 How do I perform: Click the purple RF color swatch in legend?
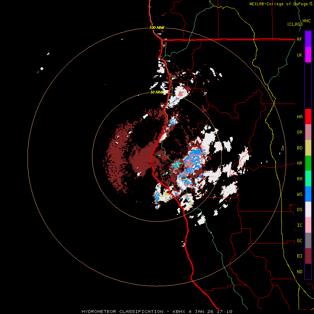[x=308, y=39]
